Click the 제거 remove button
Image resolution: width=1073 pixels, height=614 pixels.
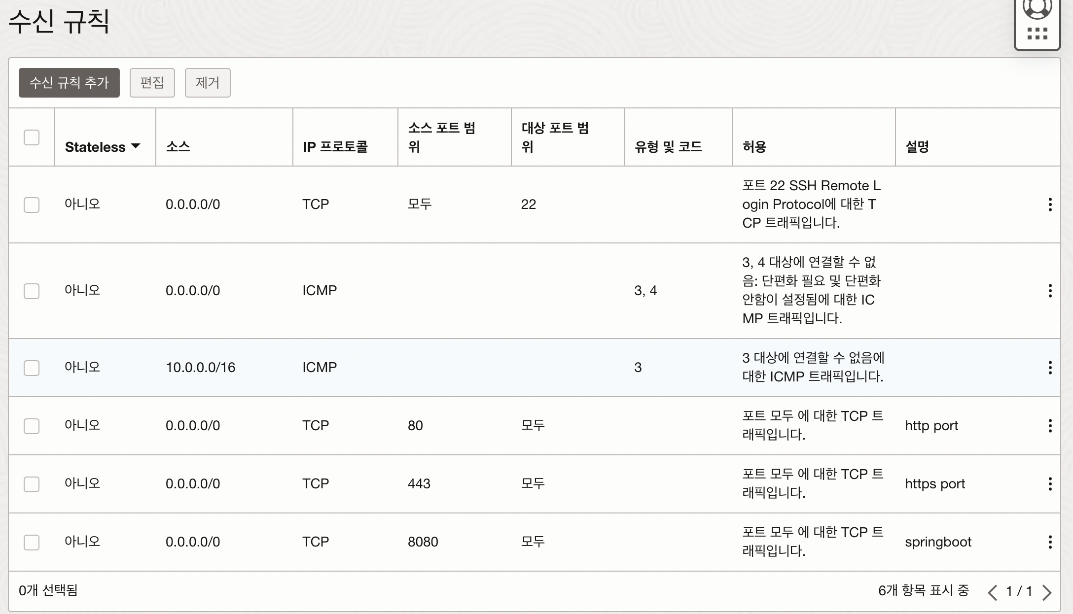coord(207,83)
